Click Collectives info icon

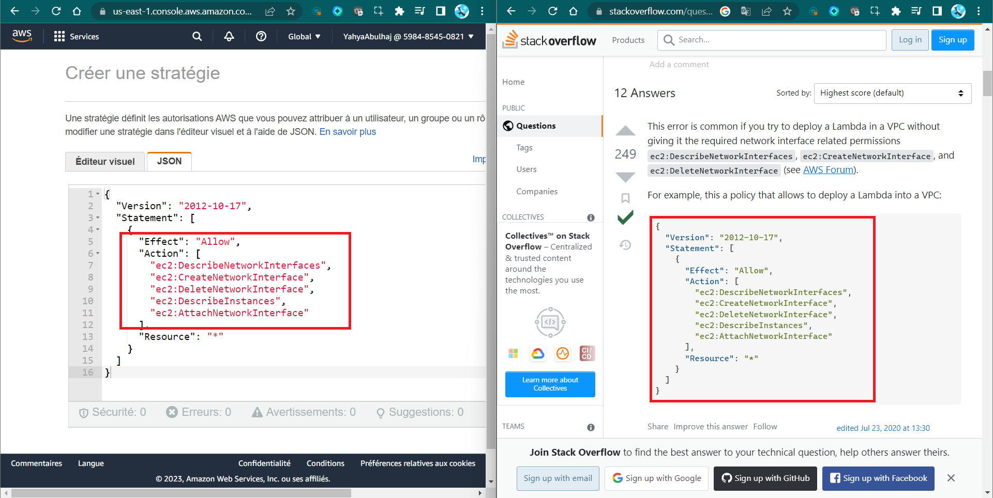point(591,217)
